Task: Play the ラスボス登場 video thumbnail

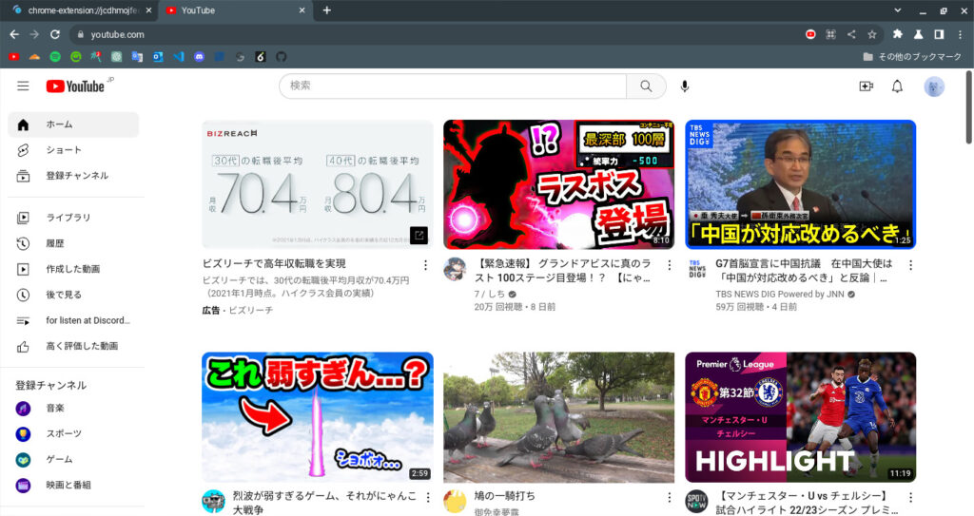Action: 558,184
